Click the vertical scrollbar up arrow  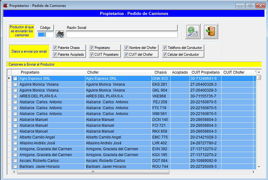259,72
